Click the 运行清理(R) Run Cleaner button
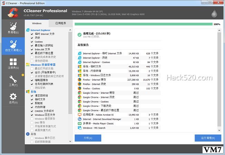 tap(208, 138)
